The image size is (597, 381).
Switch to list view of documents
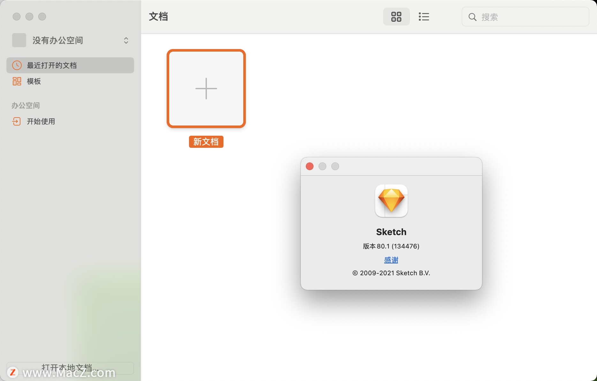(424, 17)
